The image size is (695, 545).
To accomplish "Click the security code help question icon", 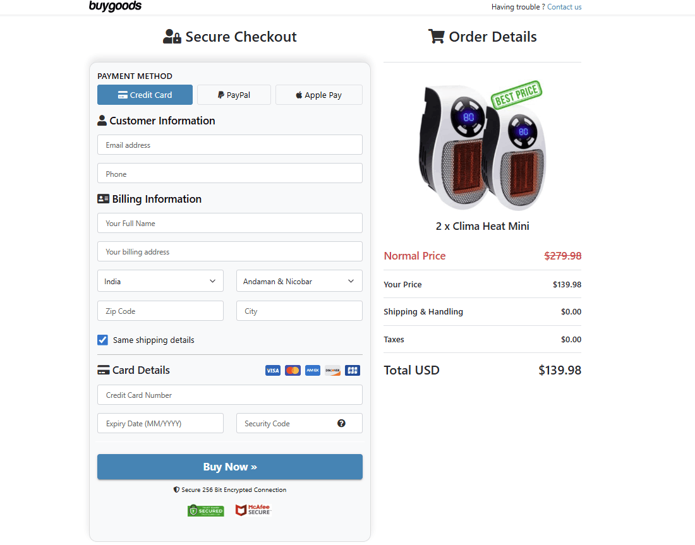I will coord(341,423).
